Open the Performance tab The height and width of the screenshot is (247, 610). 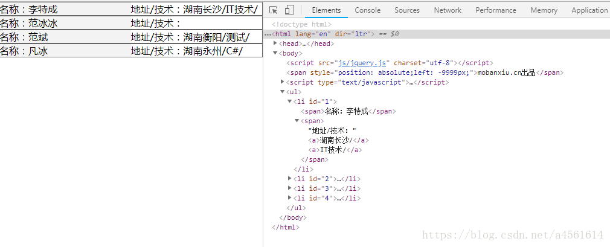496,10
